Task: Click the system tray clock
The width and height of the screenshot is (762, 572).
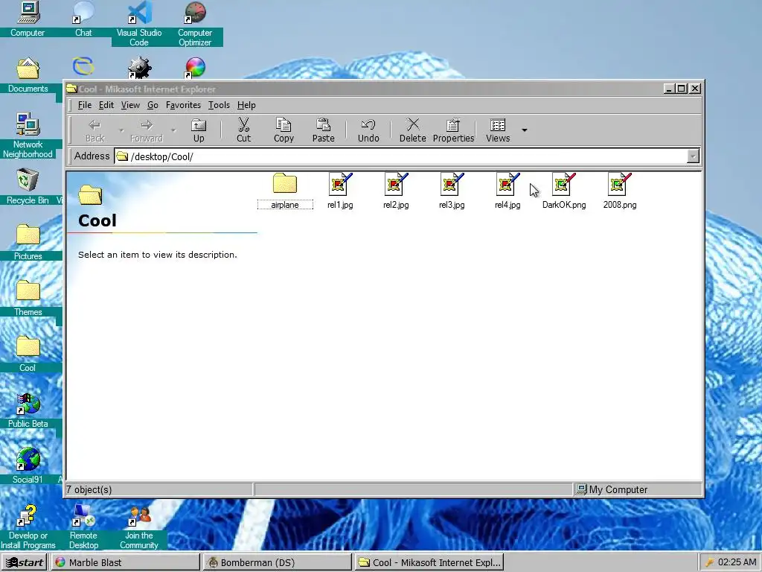Action: pyautogui.click(x=737, y=562)
